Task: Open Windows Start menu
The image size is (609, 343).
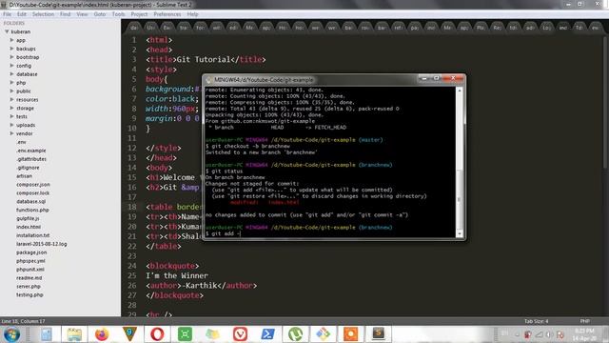Action: 11,334
